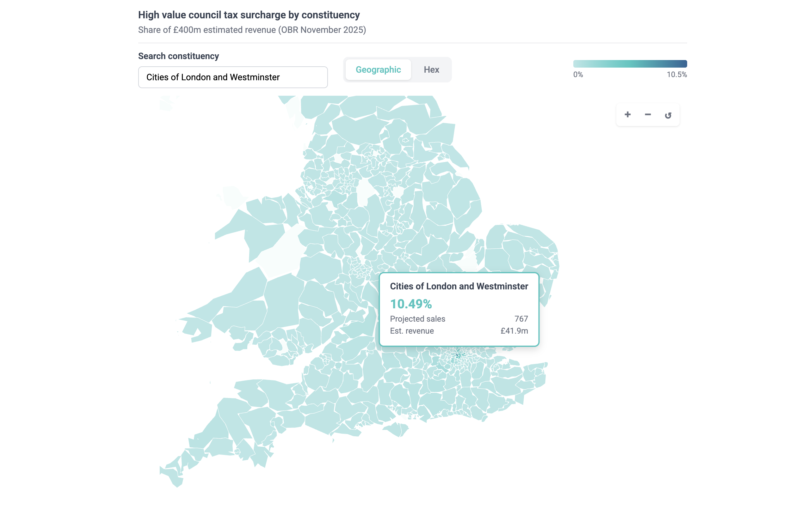Viewport: 807px width, 508px height.
Task: Reset the map view with the refresh icon
Action: 668,116
